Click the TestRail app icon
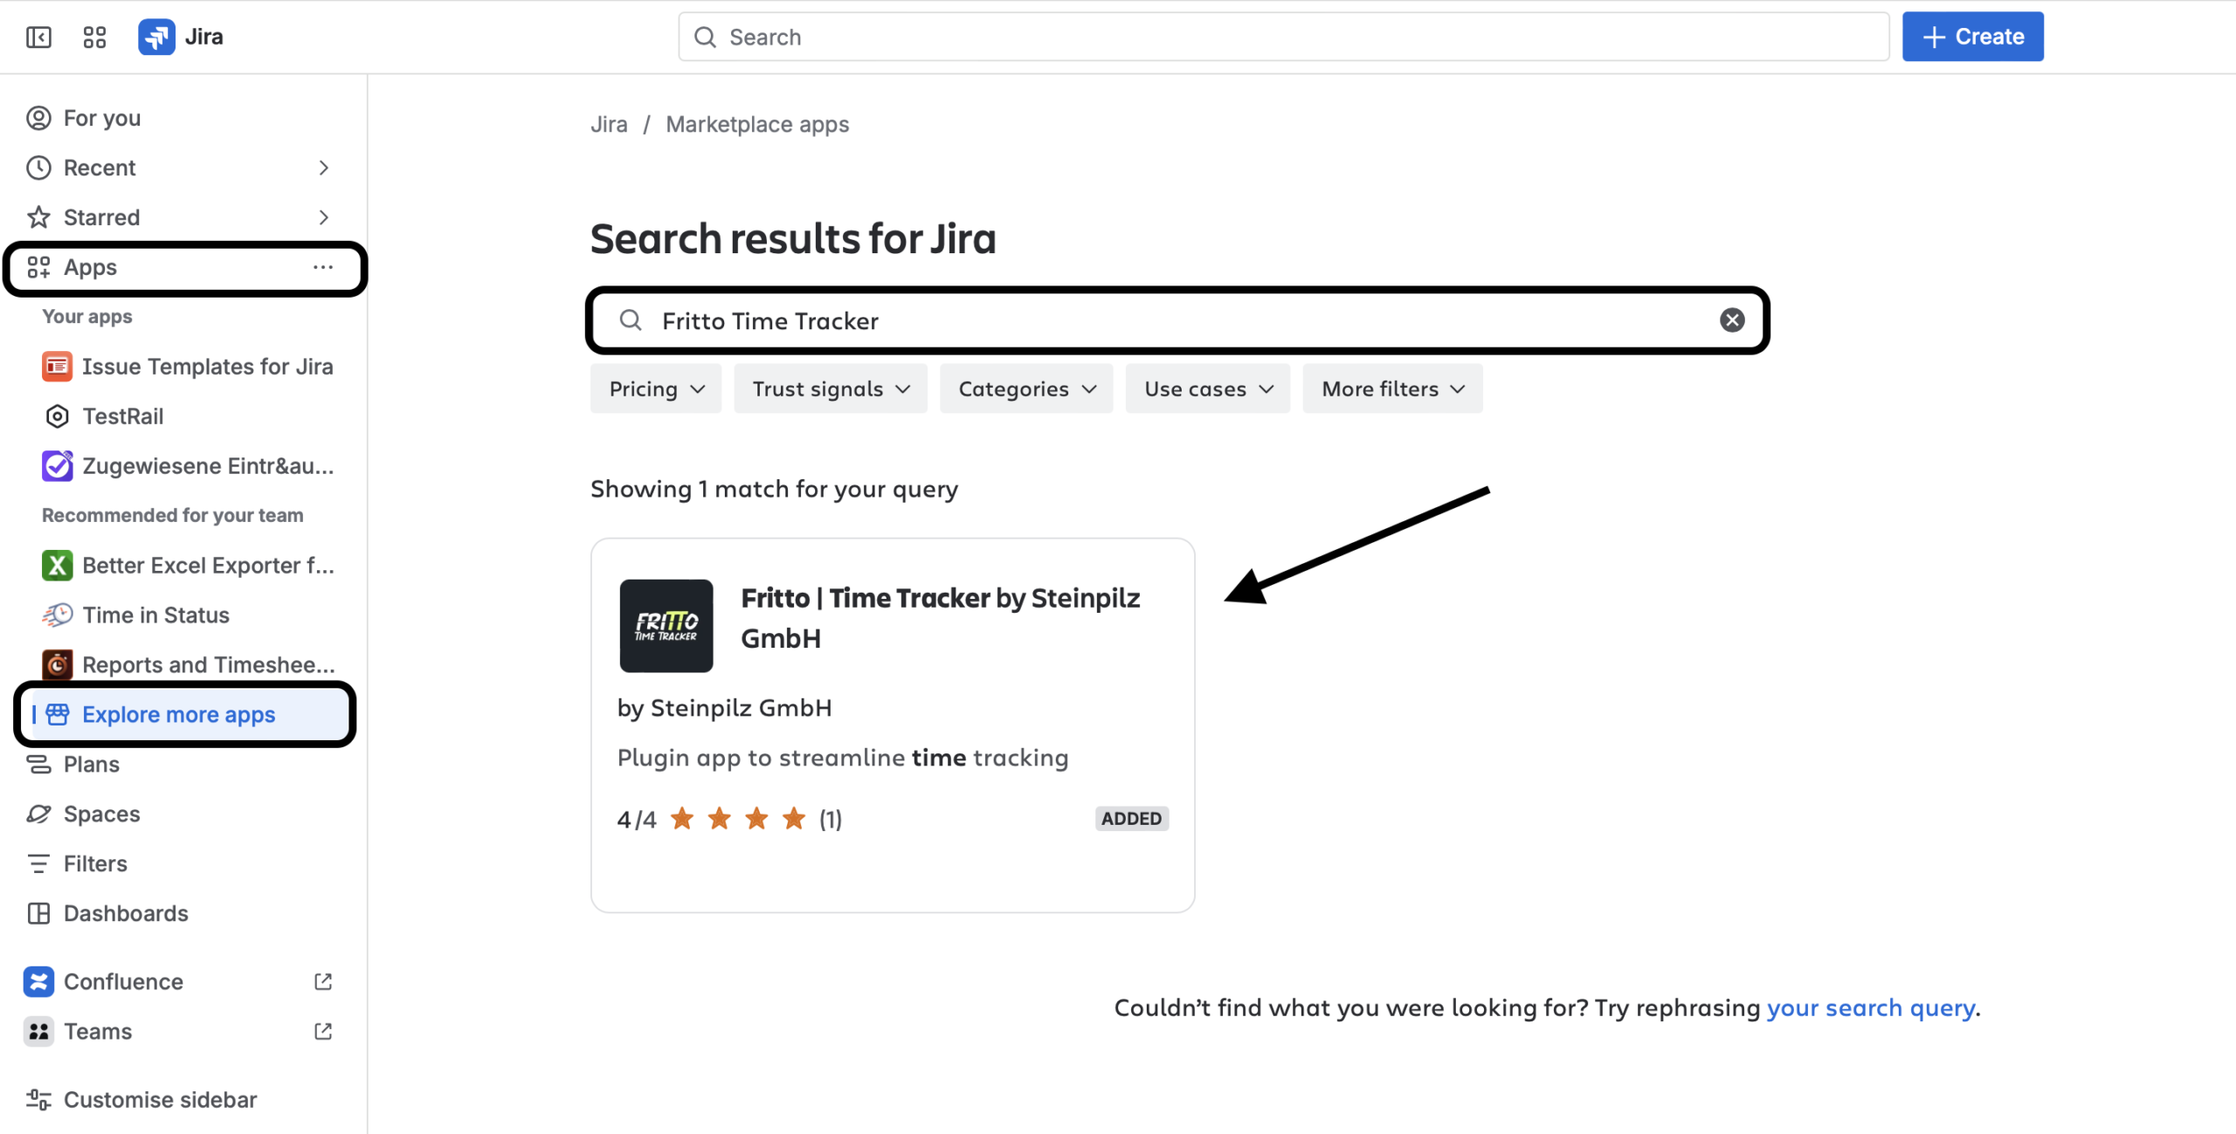 [x=57, y=416]
